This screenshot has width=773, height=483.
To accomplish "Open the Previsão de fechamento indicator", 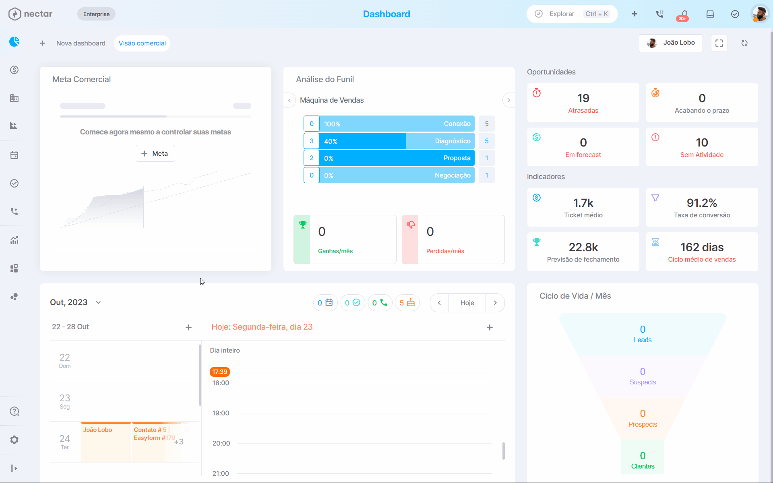I will (583, 252).
